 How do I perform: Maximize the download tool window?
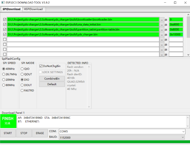[x=175, y=3]
